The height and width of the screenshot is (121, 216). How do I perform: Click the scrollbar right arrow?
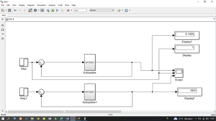click(214, 112)
